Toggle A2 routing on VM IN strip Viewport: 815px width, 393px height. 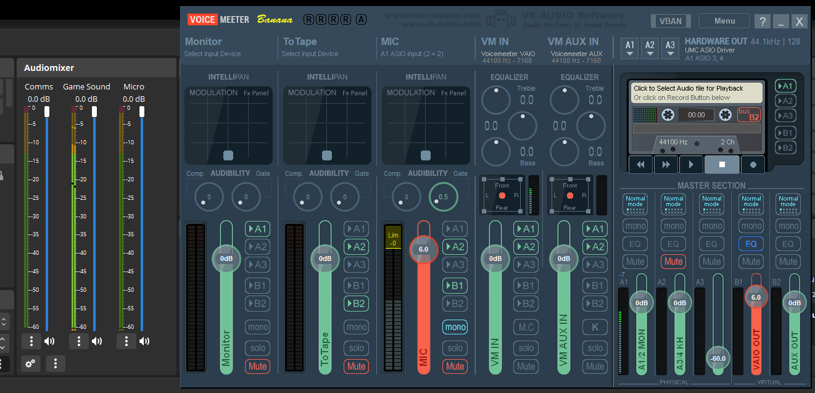tap(526, 247)
